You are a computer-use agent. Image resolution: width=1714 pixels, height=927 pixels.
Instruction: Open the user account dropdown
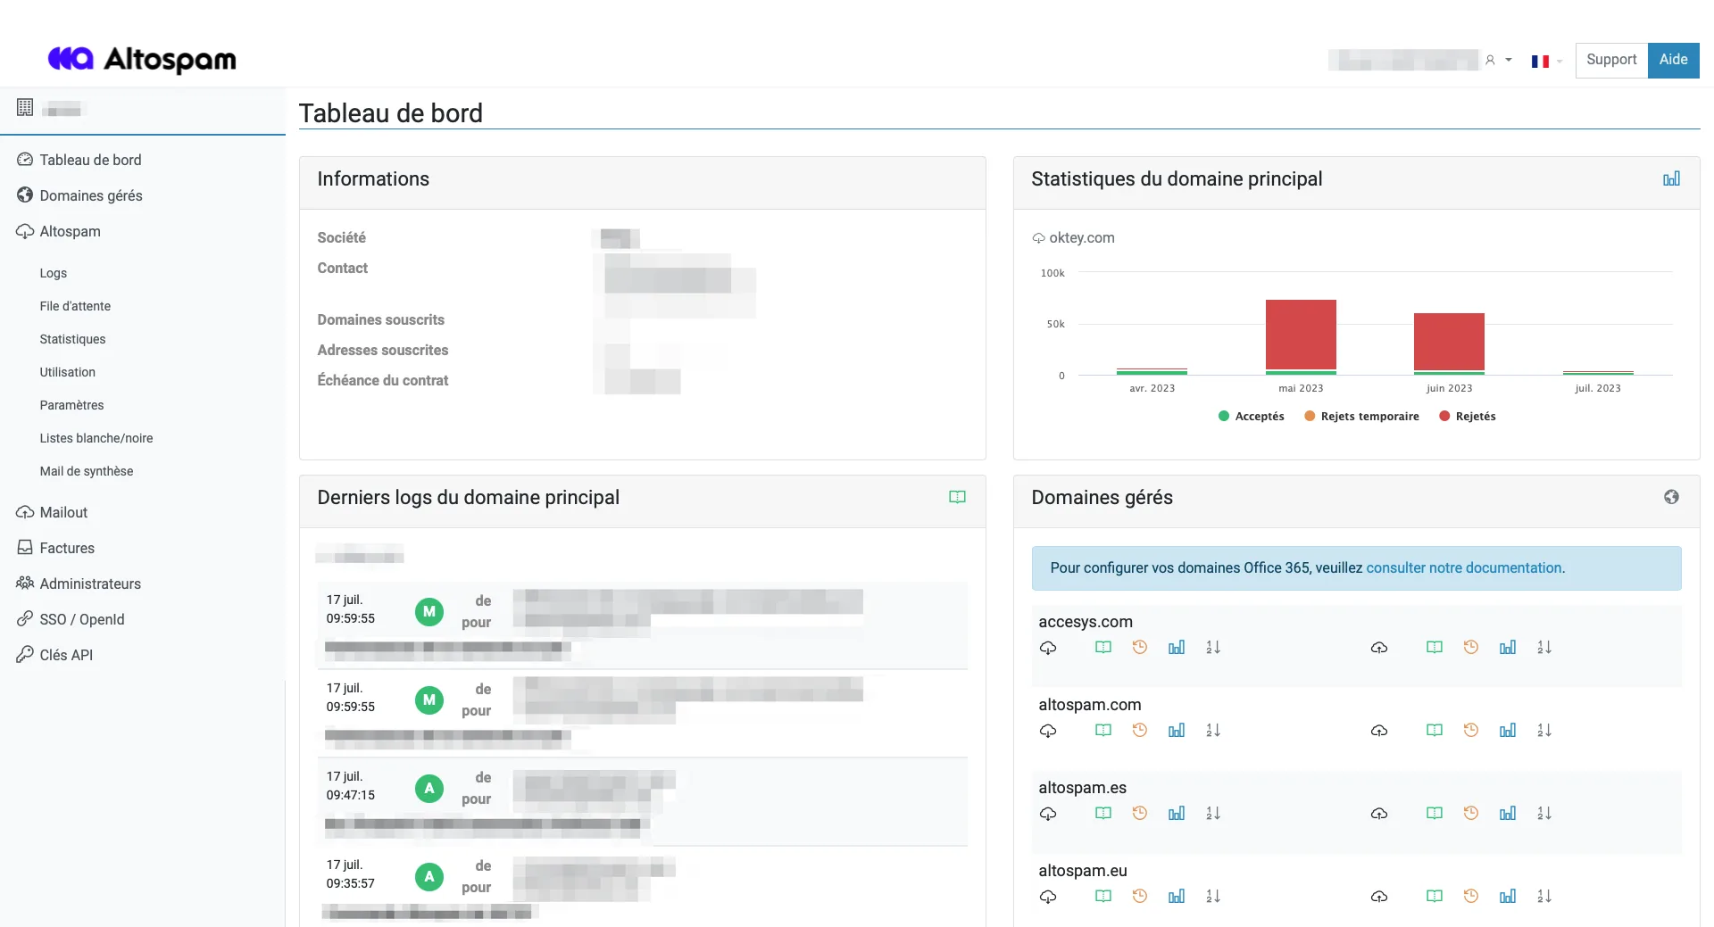[1499, 61]
